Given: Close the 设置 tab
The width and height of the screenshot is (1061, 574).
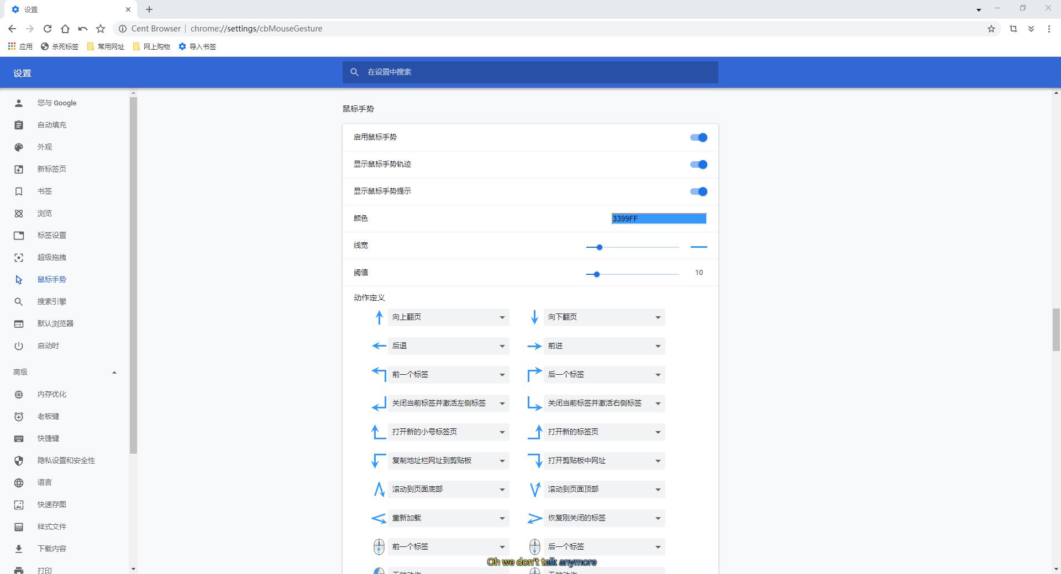Looking at the screenshot, I should 128,9.
